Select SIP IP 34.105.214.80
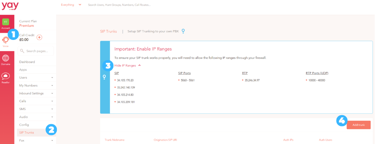Image resolution: width=375 pixels, height=144 pixels. [x=125, y=95]
